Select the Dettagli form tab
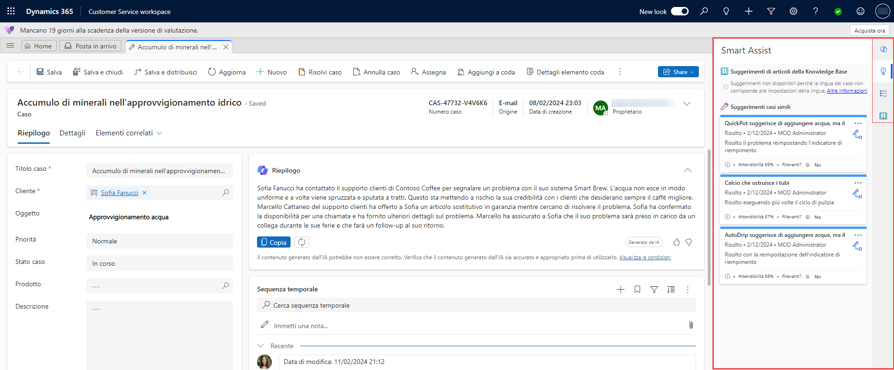Screen dimensions: 894x370 point(72,133)
